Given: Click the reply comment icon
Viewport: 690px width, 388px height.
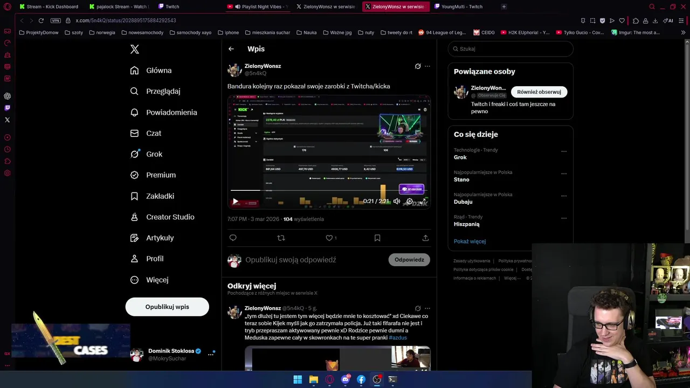Looking at the screenshot, I should (x=233, y=238).
